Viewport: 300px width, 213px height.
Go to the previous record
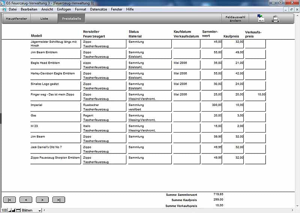click(25, 200)
